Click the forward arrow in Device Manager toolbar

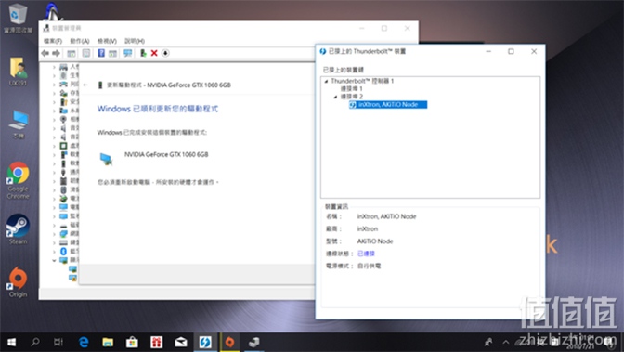(x=56, y=53)
